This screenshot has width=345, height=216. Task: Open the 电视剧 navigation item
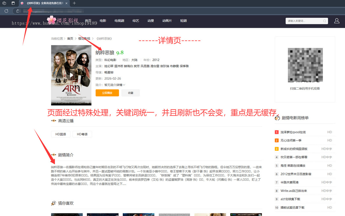tap(119, 21)
